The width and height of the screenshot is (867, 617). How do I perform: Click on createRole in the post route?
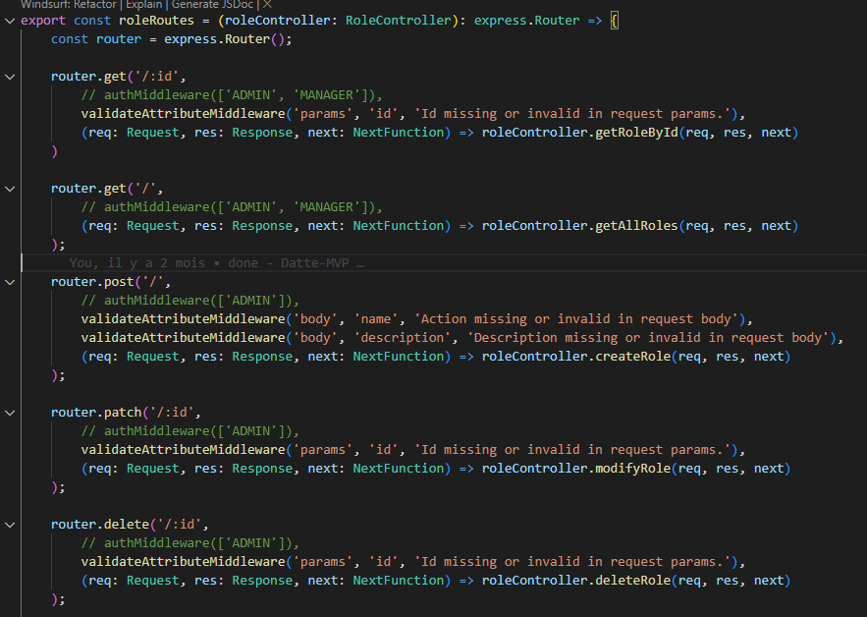[x=632, y=357]
